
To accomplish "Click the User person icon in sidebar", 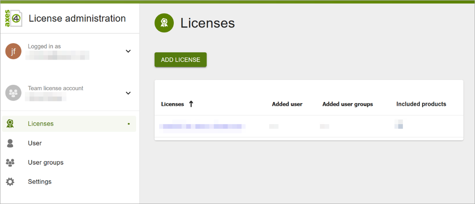I will pyautogui.click(x=10, y=143).
